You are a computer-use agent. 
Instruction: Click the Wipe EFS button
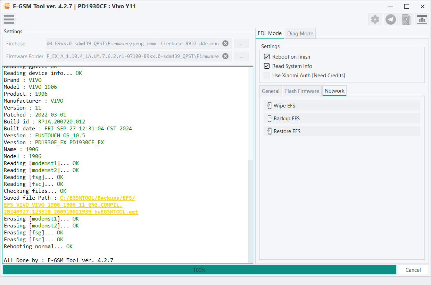[342, 106]
